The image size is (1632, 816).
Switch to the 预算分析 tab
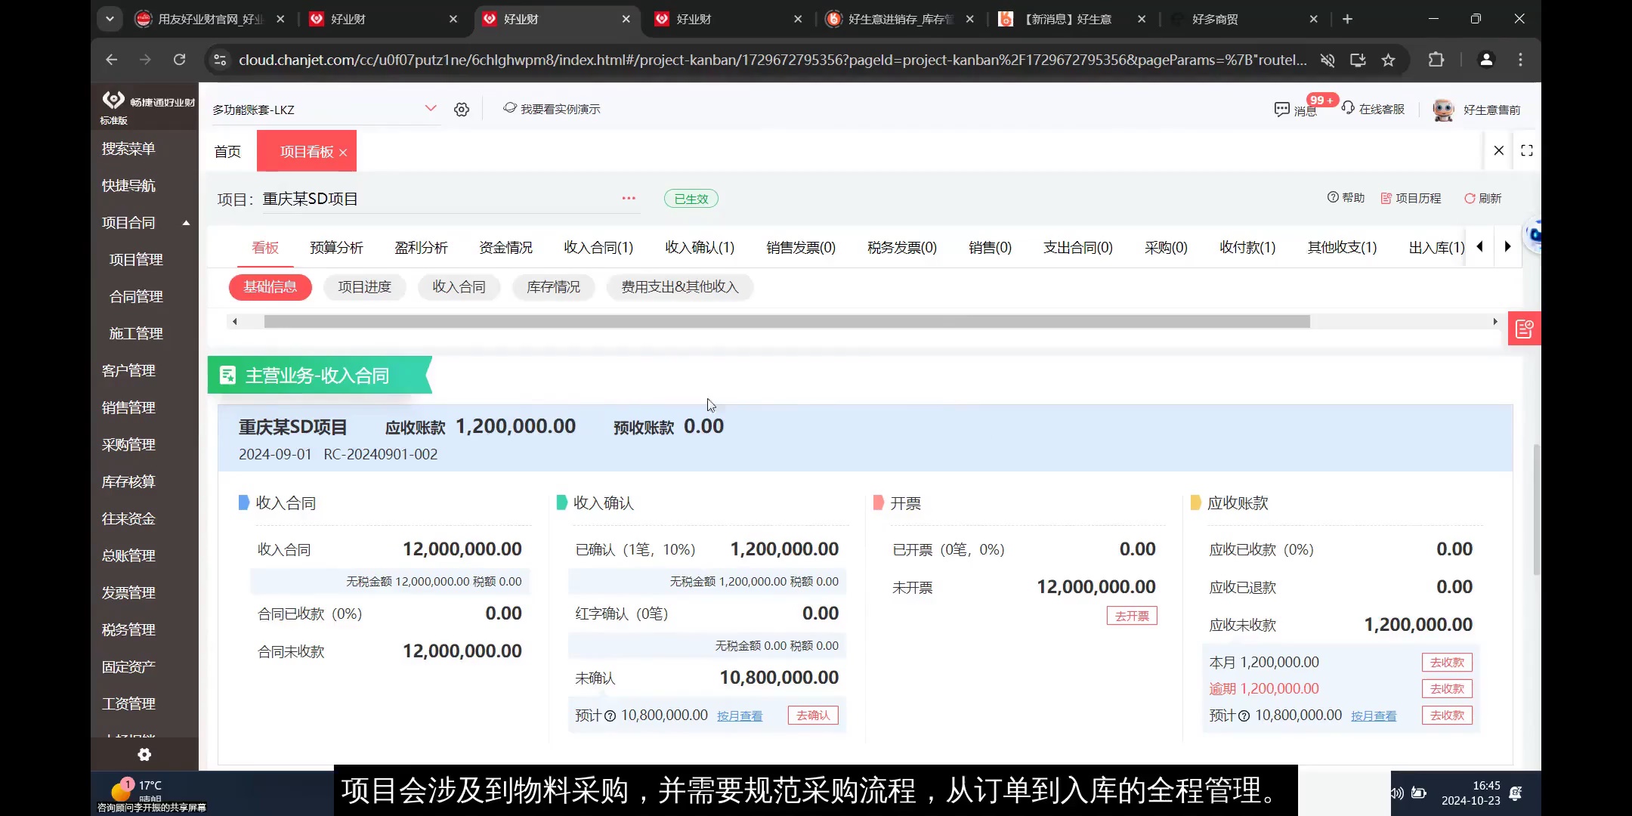point(337,247)
